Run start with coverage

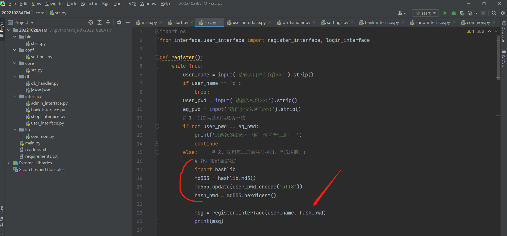462,13
